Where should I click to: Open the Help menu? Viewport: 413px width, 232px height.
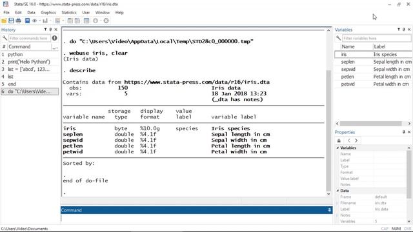(119, 13)
